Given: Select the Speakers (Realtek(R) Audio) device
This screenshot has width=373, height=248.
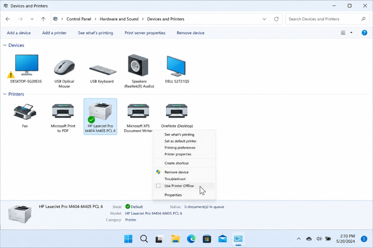Looking at the screenshot, I should click(138, 65).
